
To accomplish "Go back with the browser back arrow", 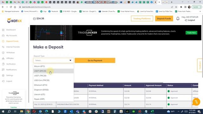I will click(x=3, y=7).
